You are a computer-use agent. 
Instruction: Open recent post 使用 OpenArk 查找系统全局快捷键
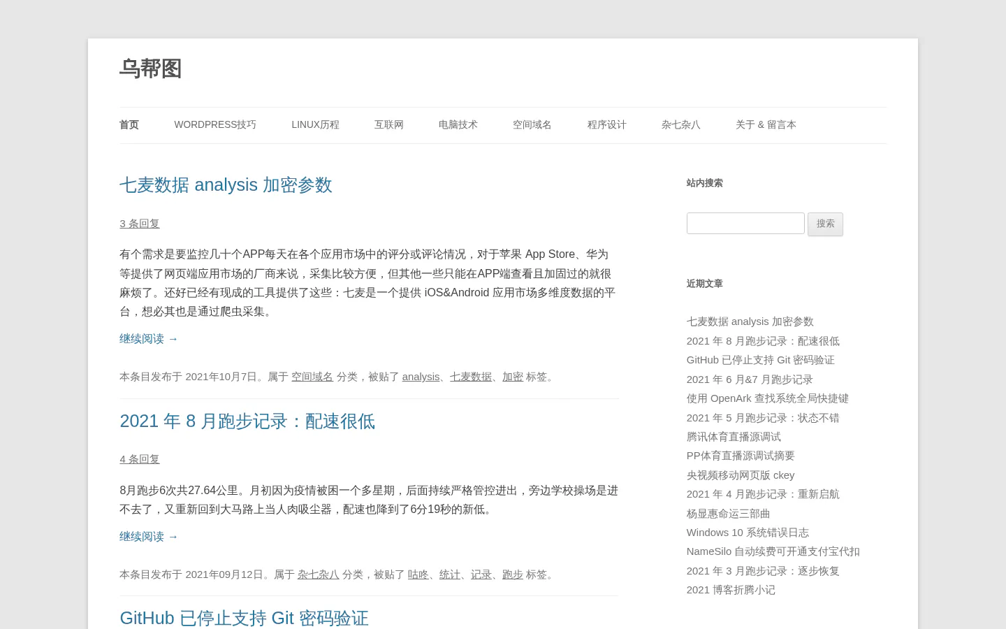[768, 398]
